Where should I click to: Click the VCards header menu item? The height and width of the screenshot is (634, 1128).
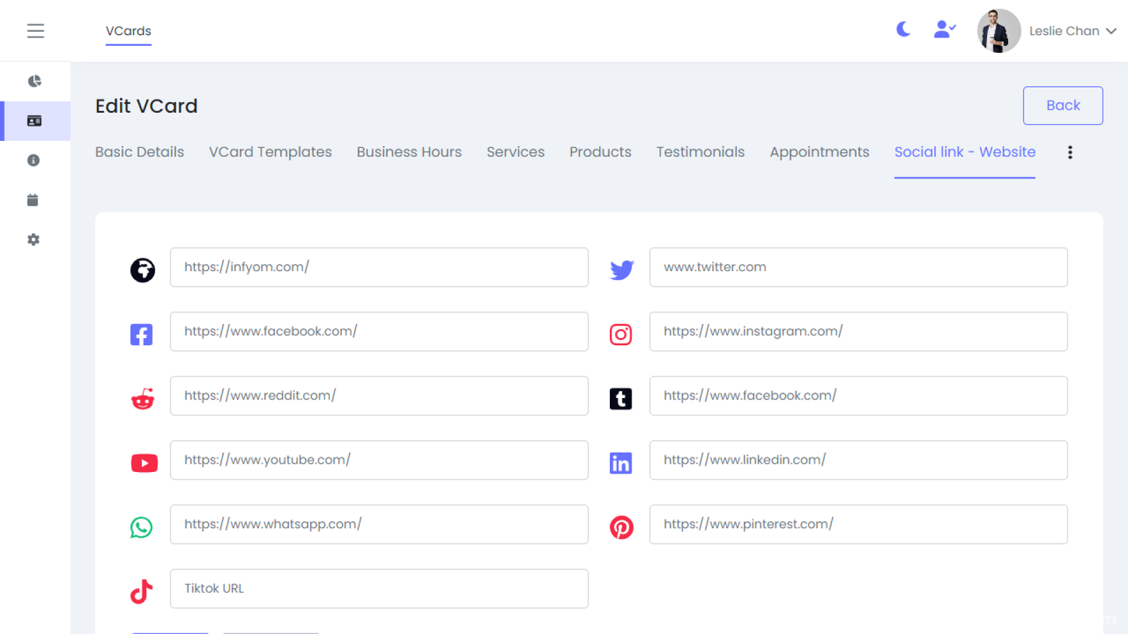coord(128,31)
